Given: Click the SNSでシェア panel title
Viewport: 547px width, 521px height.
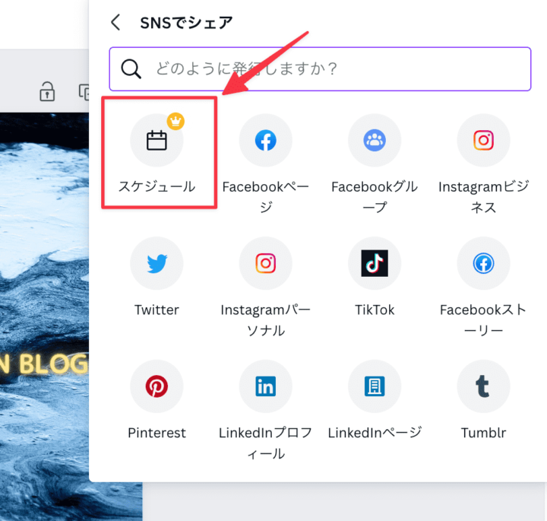Looking at the screenshot, I should point(186,23).
